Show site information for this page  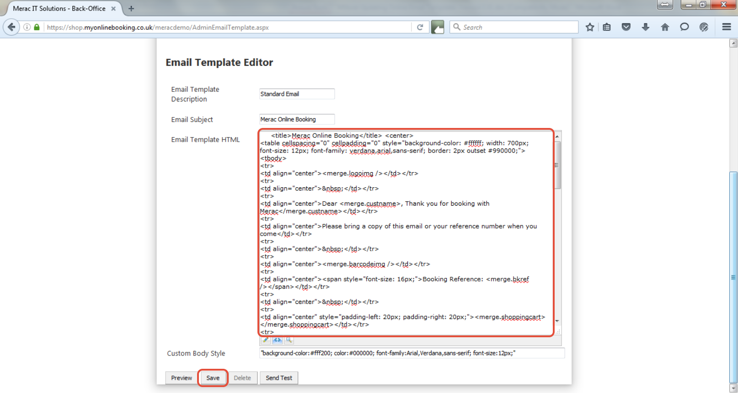coord(27,27)
